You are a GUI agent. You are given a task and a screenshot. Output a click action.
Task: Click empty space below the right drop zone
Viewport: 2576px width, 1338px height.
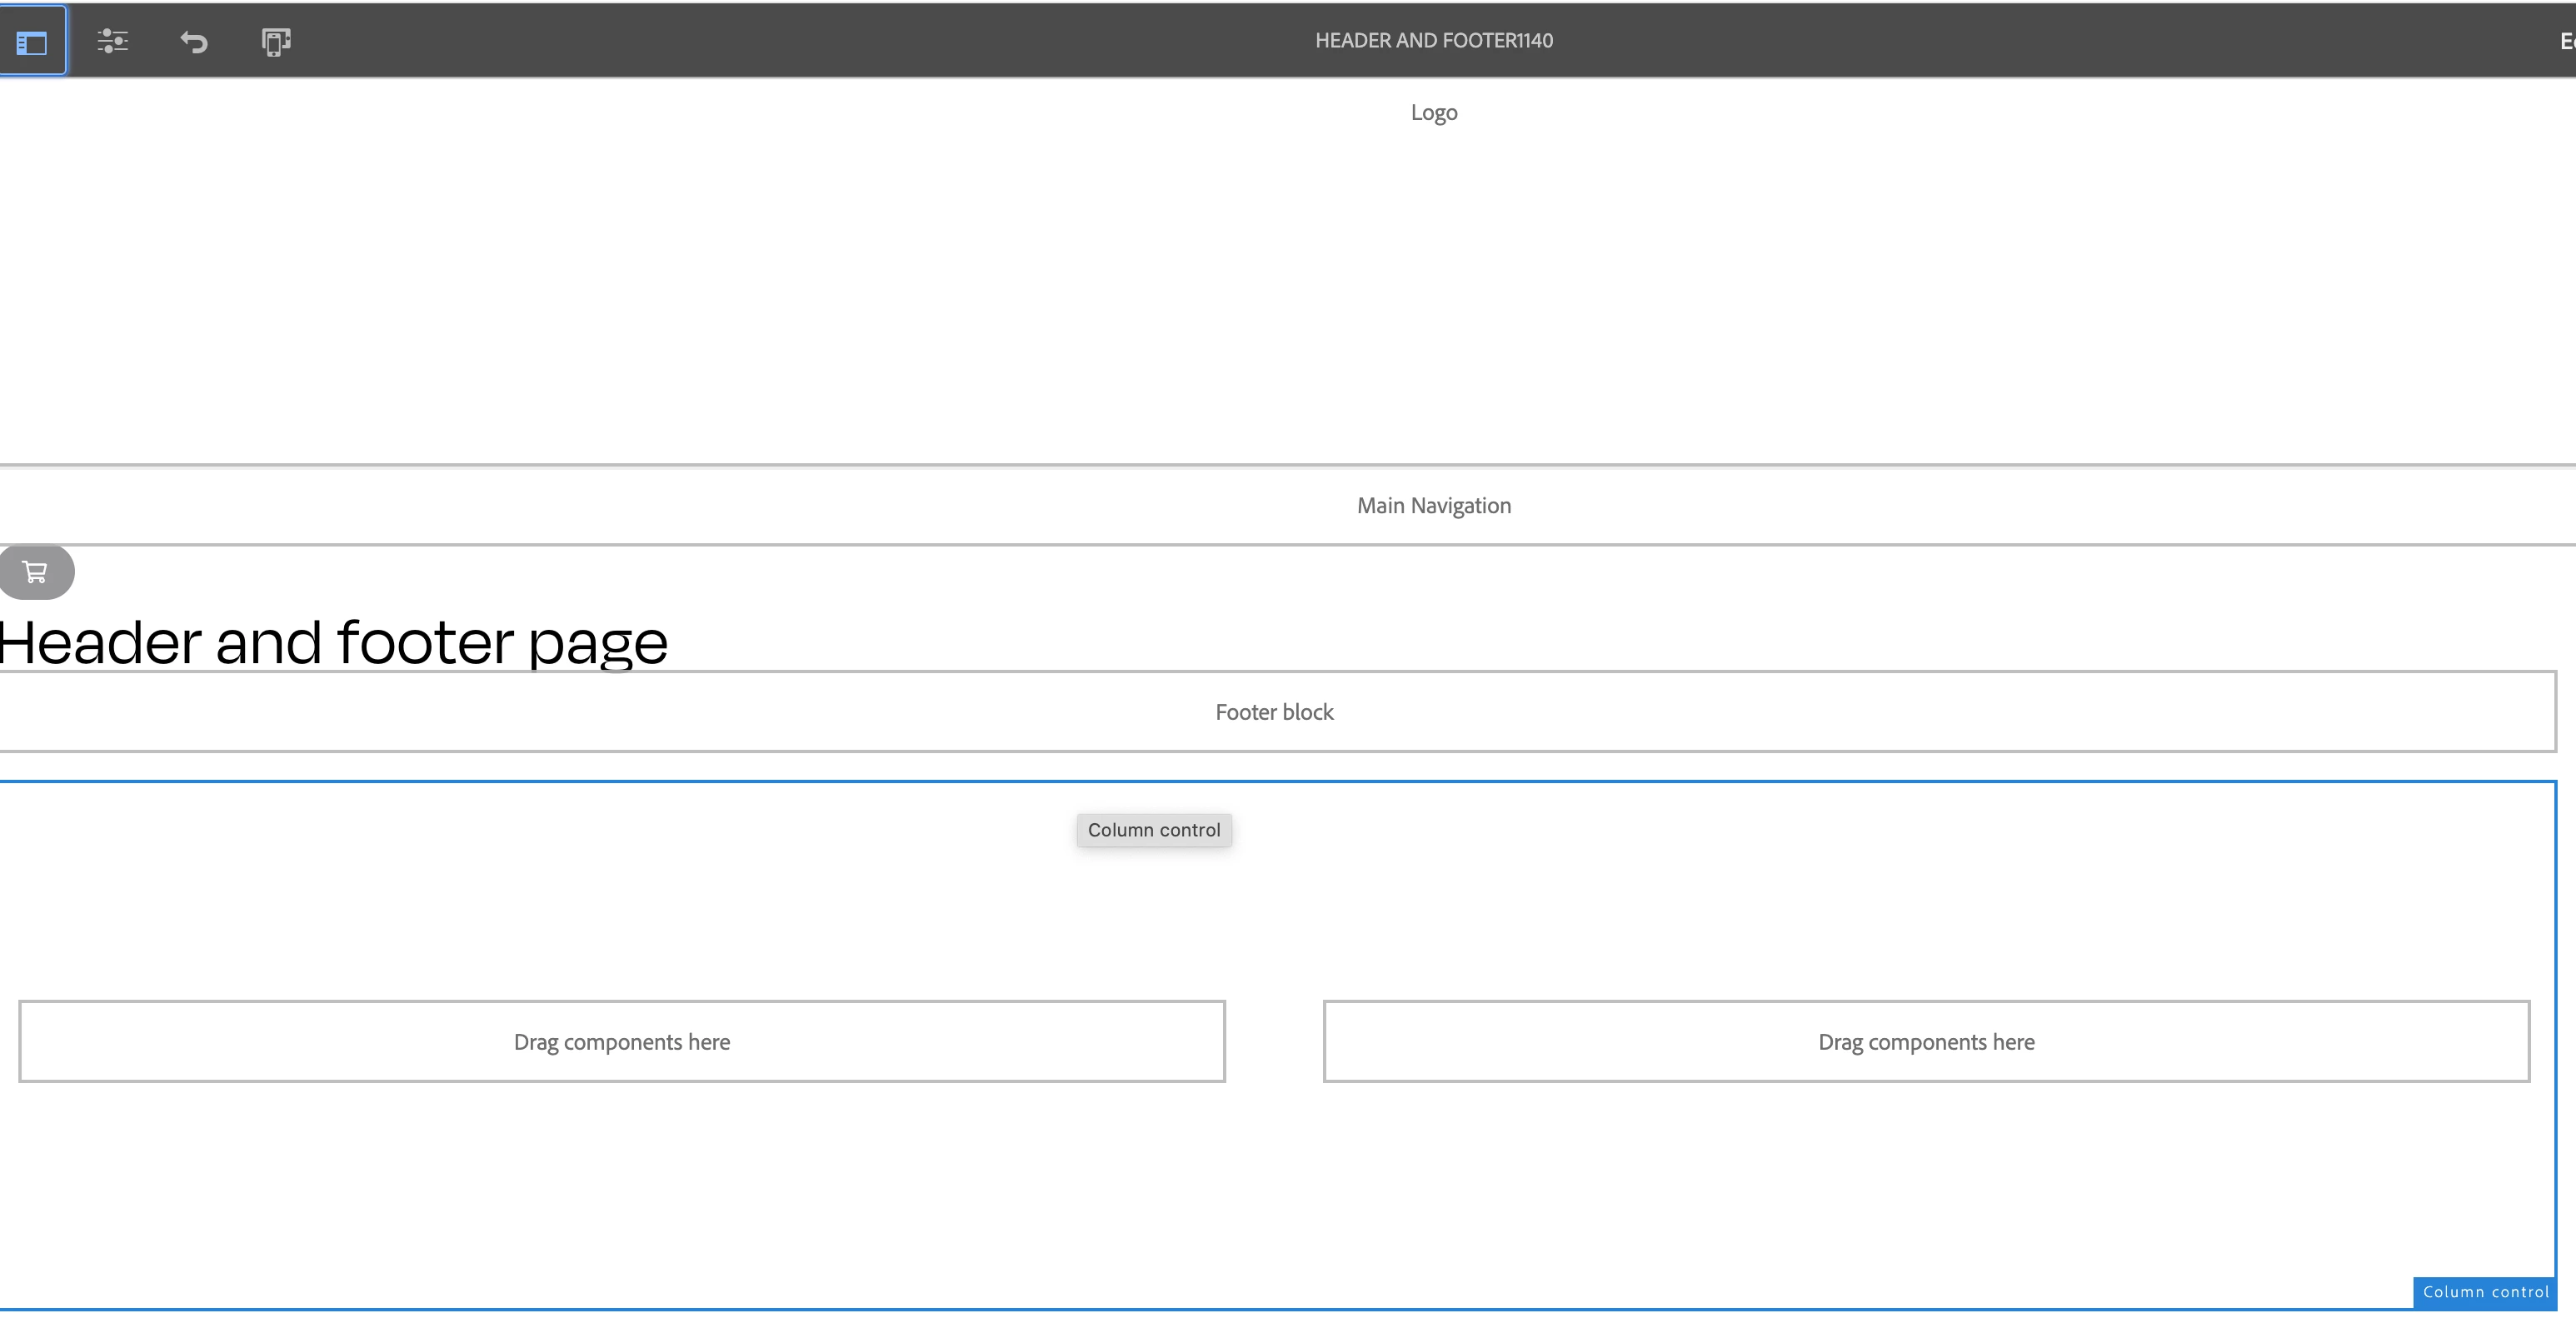[x=1925, y=1190]
